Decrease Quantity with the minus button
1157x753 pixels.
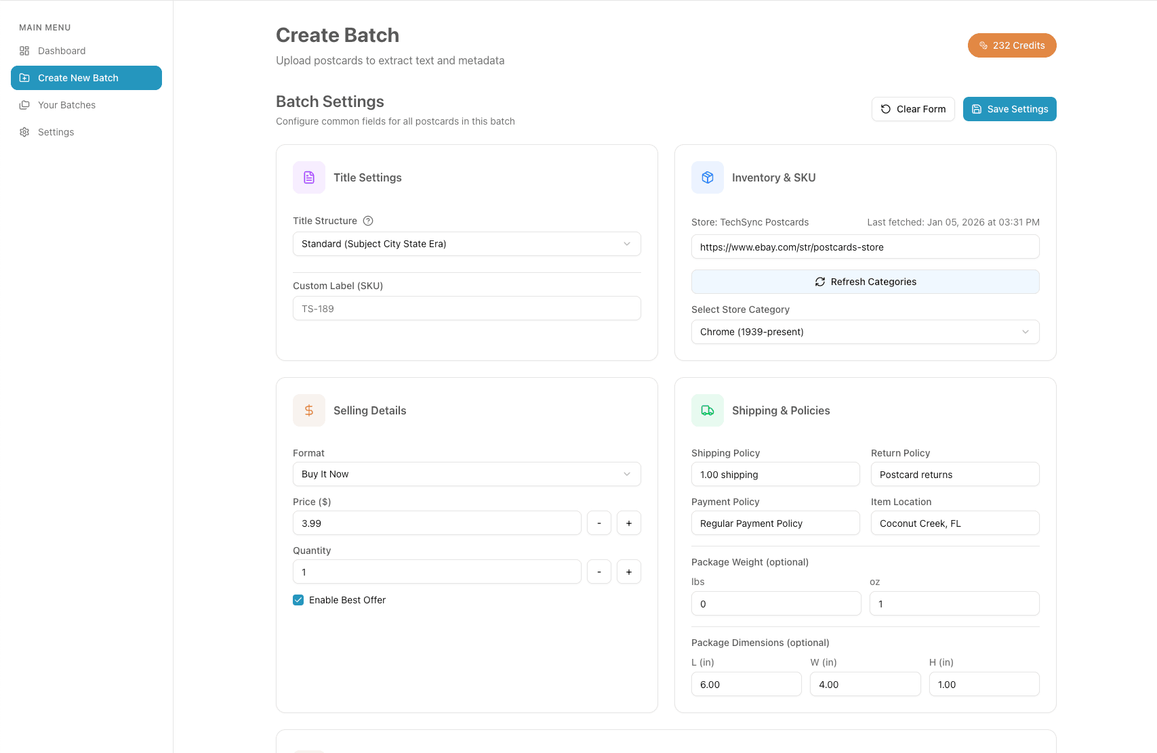click(x=599, y=572)
